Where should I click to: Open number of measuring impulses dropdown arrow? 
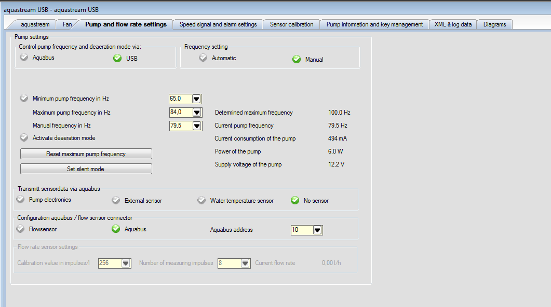tap(245, 263)
